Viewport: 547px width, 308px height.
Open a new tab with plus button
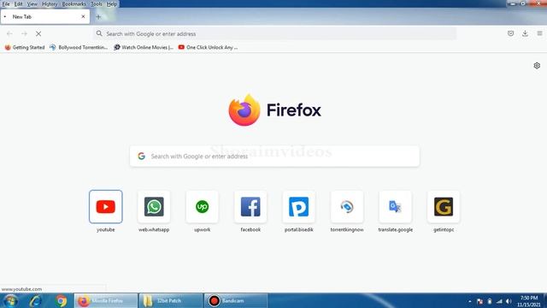[x=98, y=17]
